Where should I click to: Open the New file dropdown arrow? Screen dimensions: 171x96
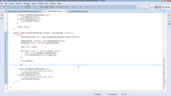[4, 7]
